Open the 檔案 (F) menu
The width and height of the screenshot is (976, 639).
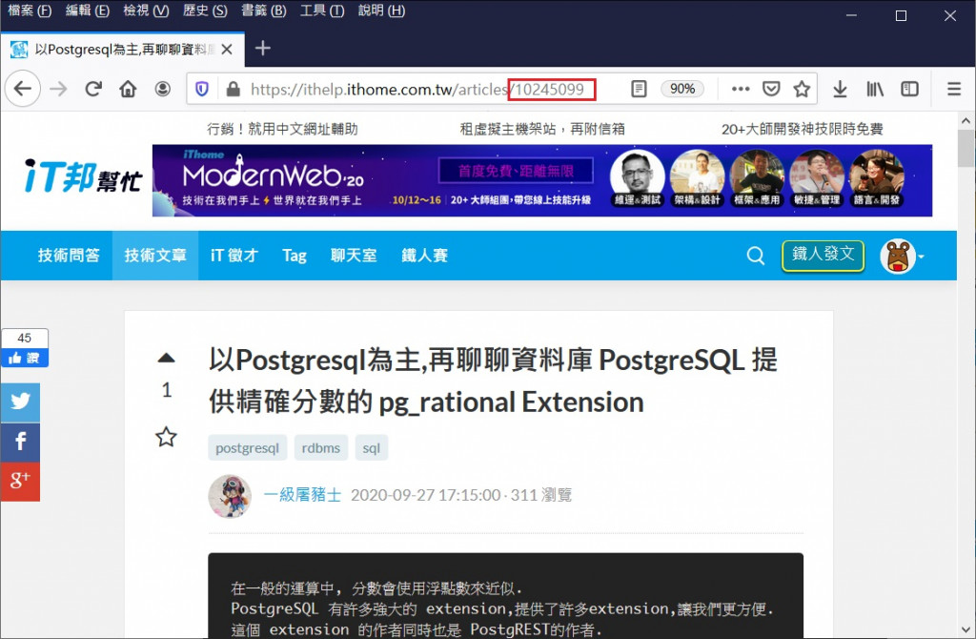click(x=30, y=10)
